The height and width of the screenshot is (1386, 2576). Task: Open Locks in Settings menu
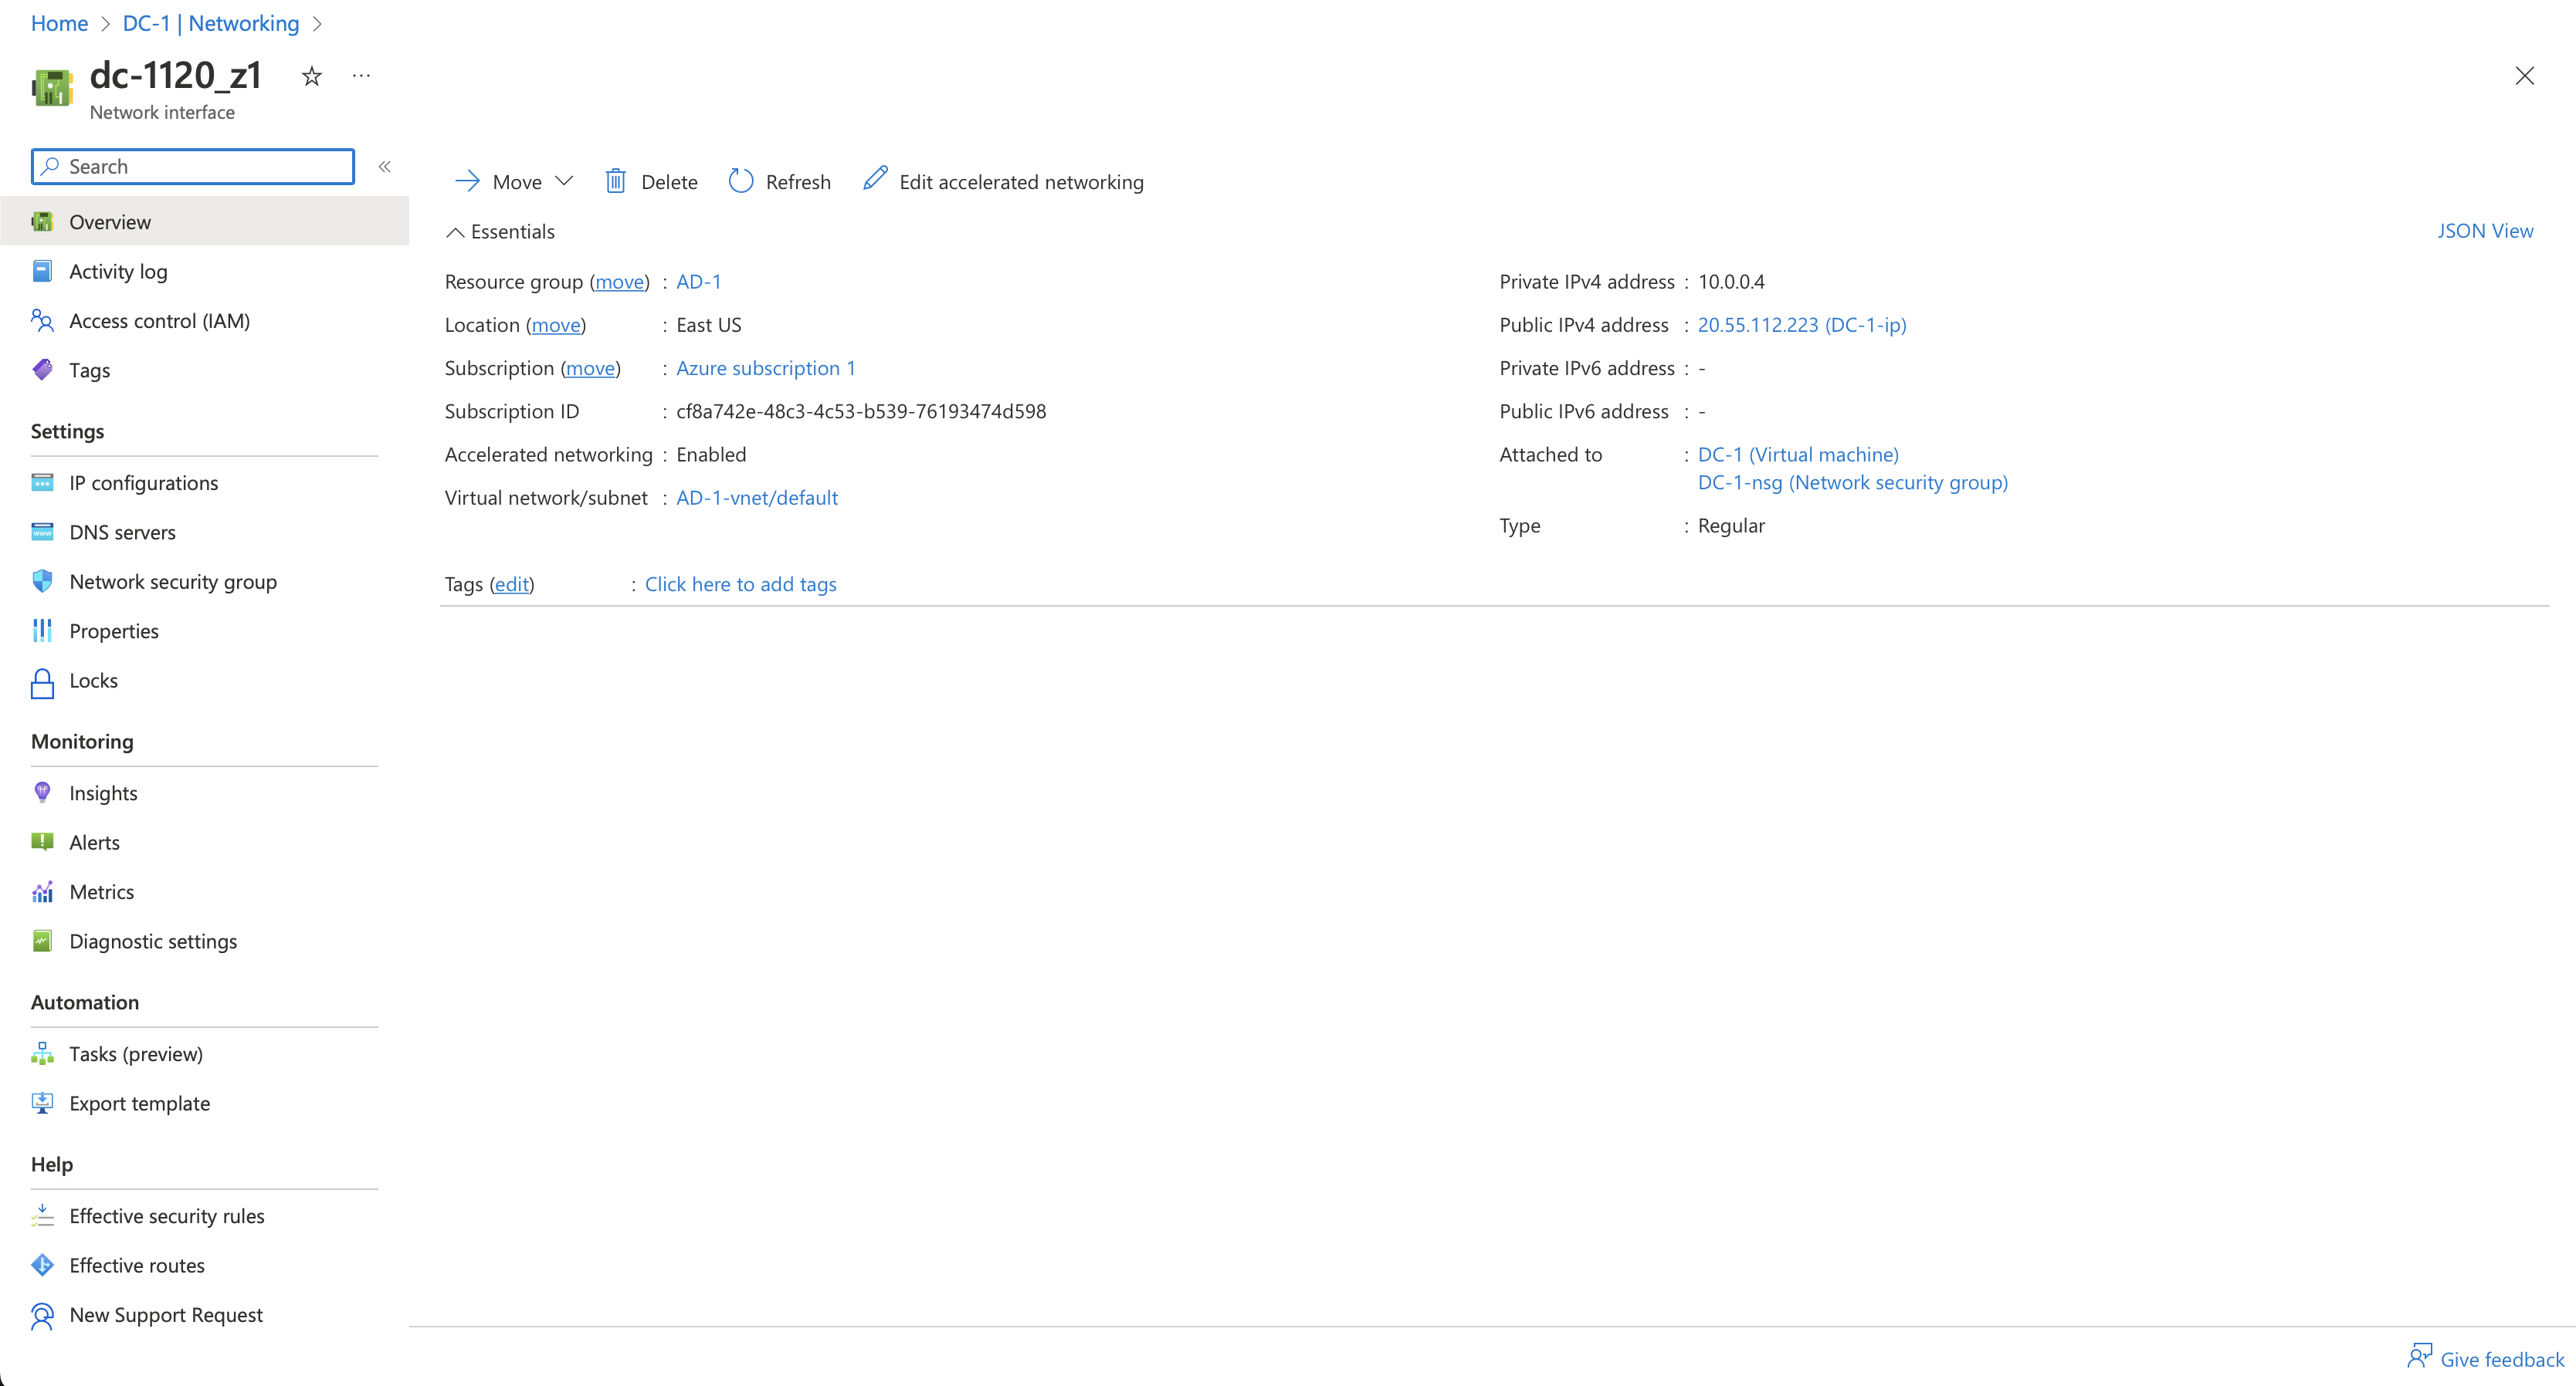click(204, 681)
